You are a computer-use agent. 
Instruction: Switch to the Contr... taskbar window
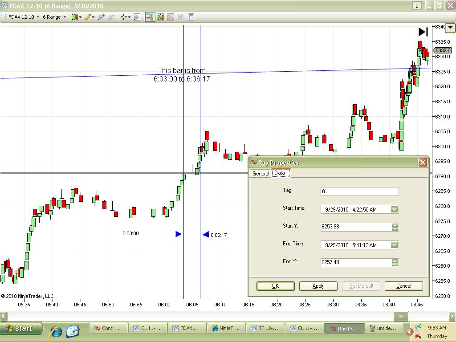pos(109,328)
